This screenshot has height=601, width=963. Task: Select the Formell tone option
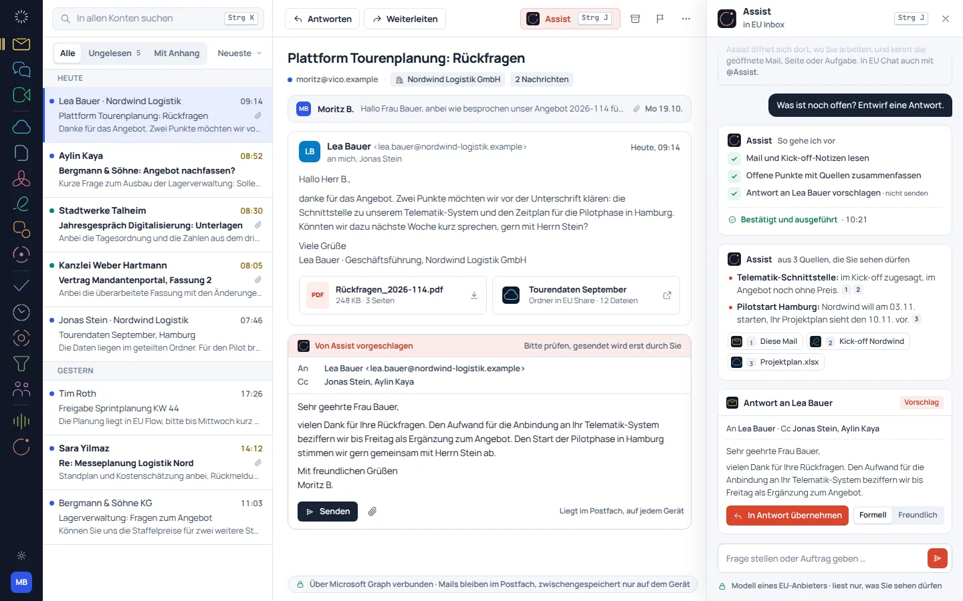873,515
